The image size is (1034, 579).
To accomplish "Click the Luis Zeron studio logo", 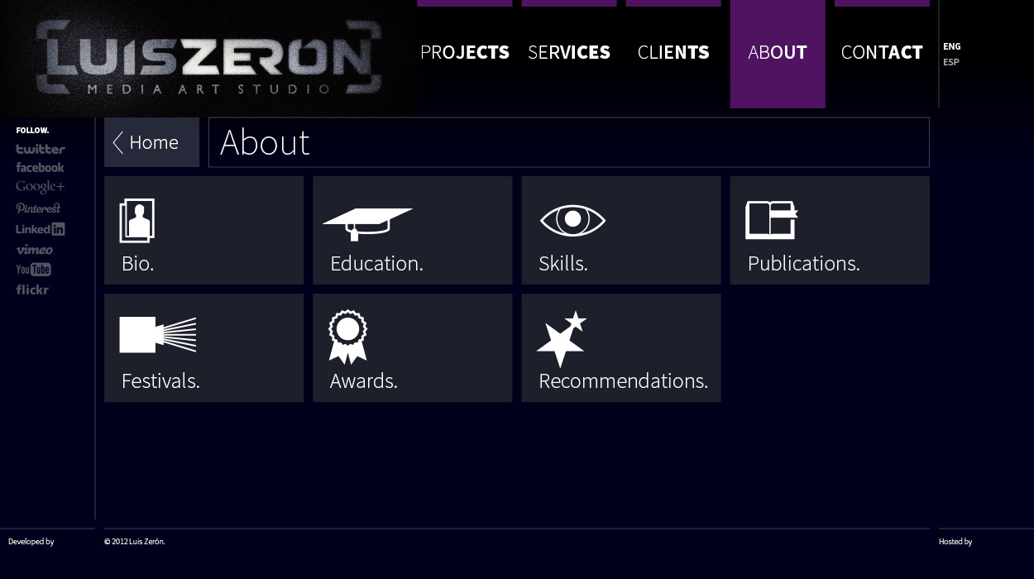I will tap(208, 58).
